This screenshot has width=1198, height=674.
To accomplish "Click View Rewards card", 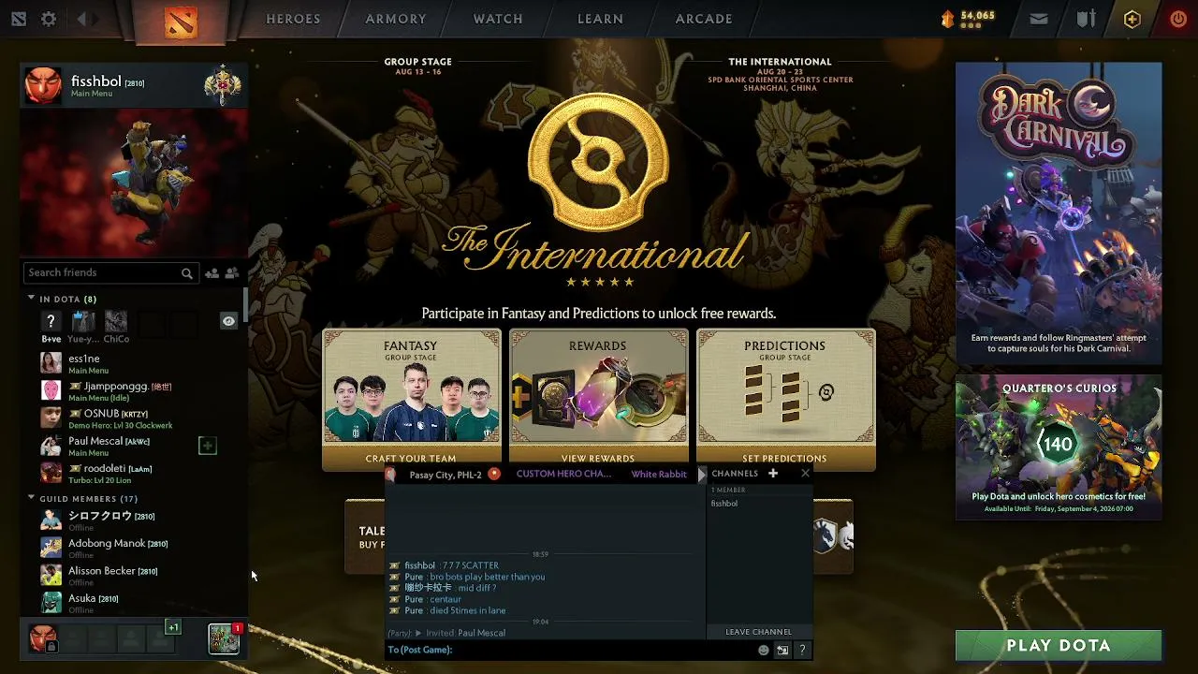I will (x=599, y=400).
